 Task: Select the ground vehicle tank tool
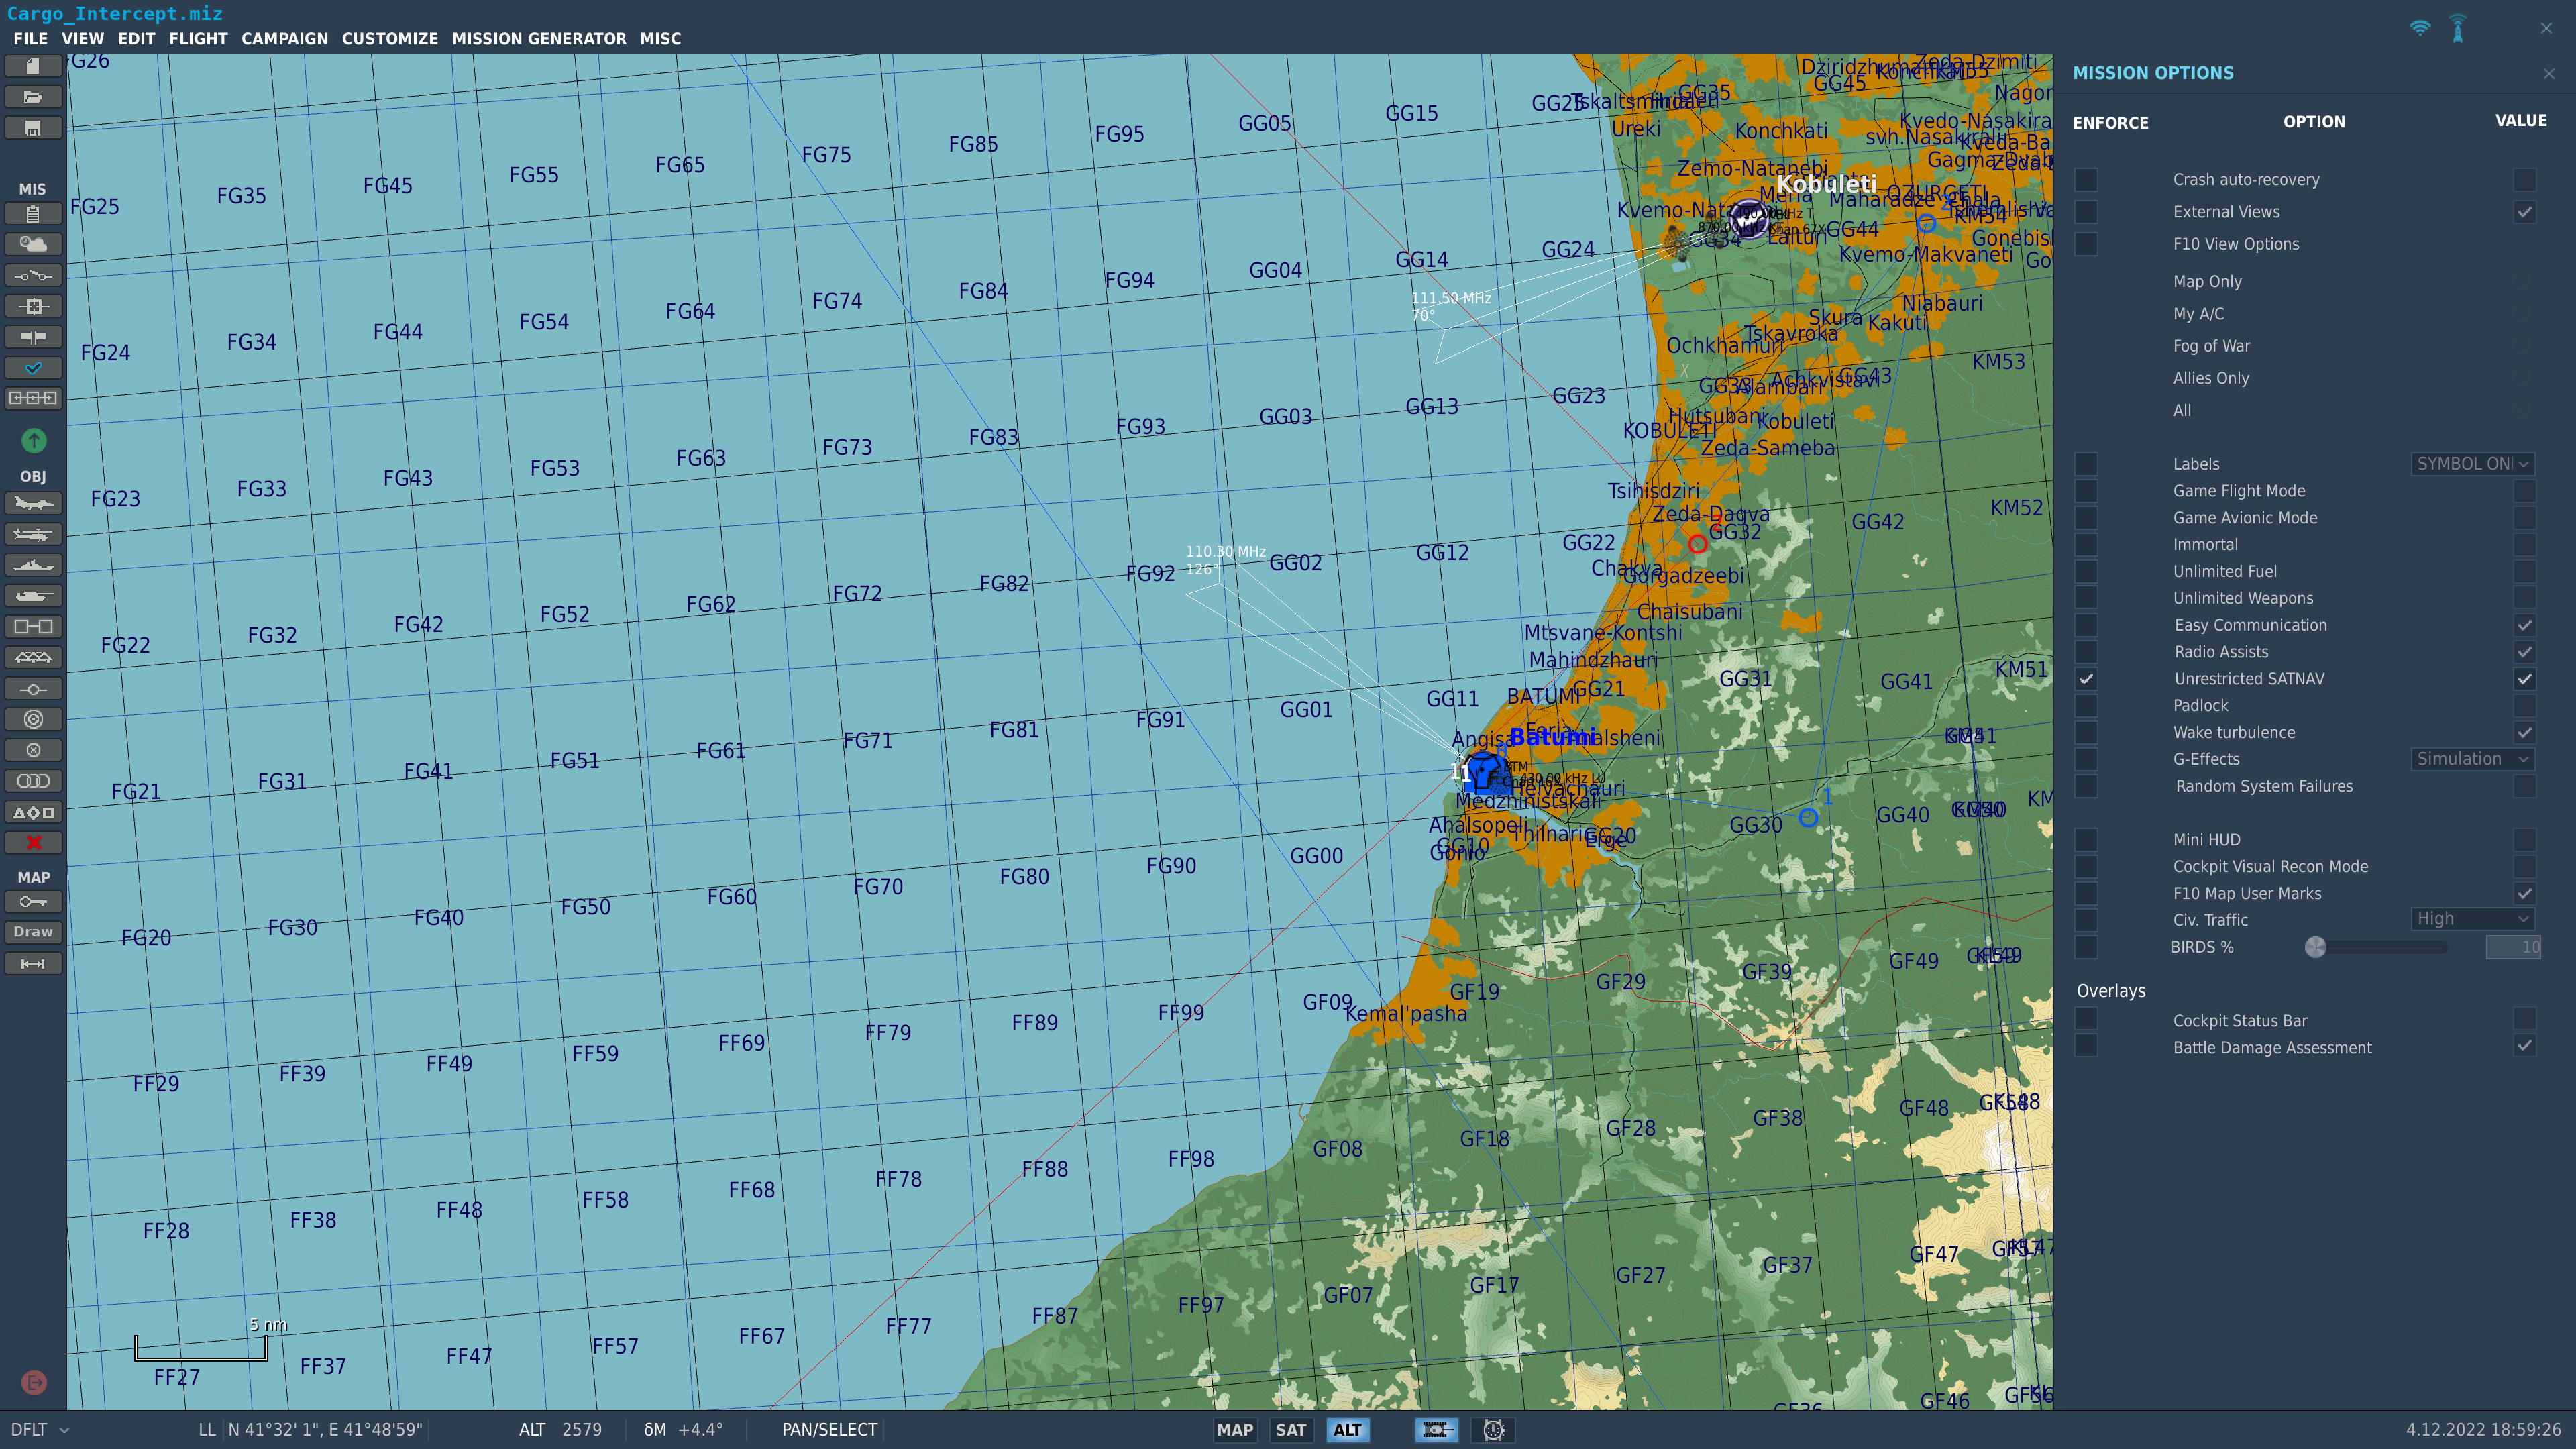[33, 596]
